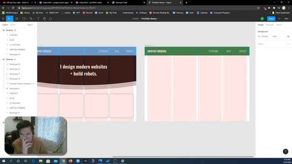Click the background color swatch

tap(259, 36)
